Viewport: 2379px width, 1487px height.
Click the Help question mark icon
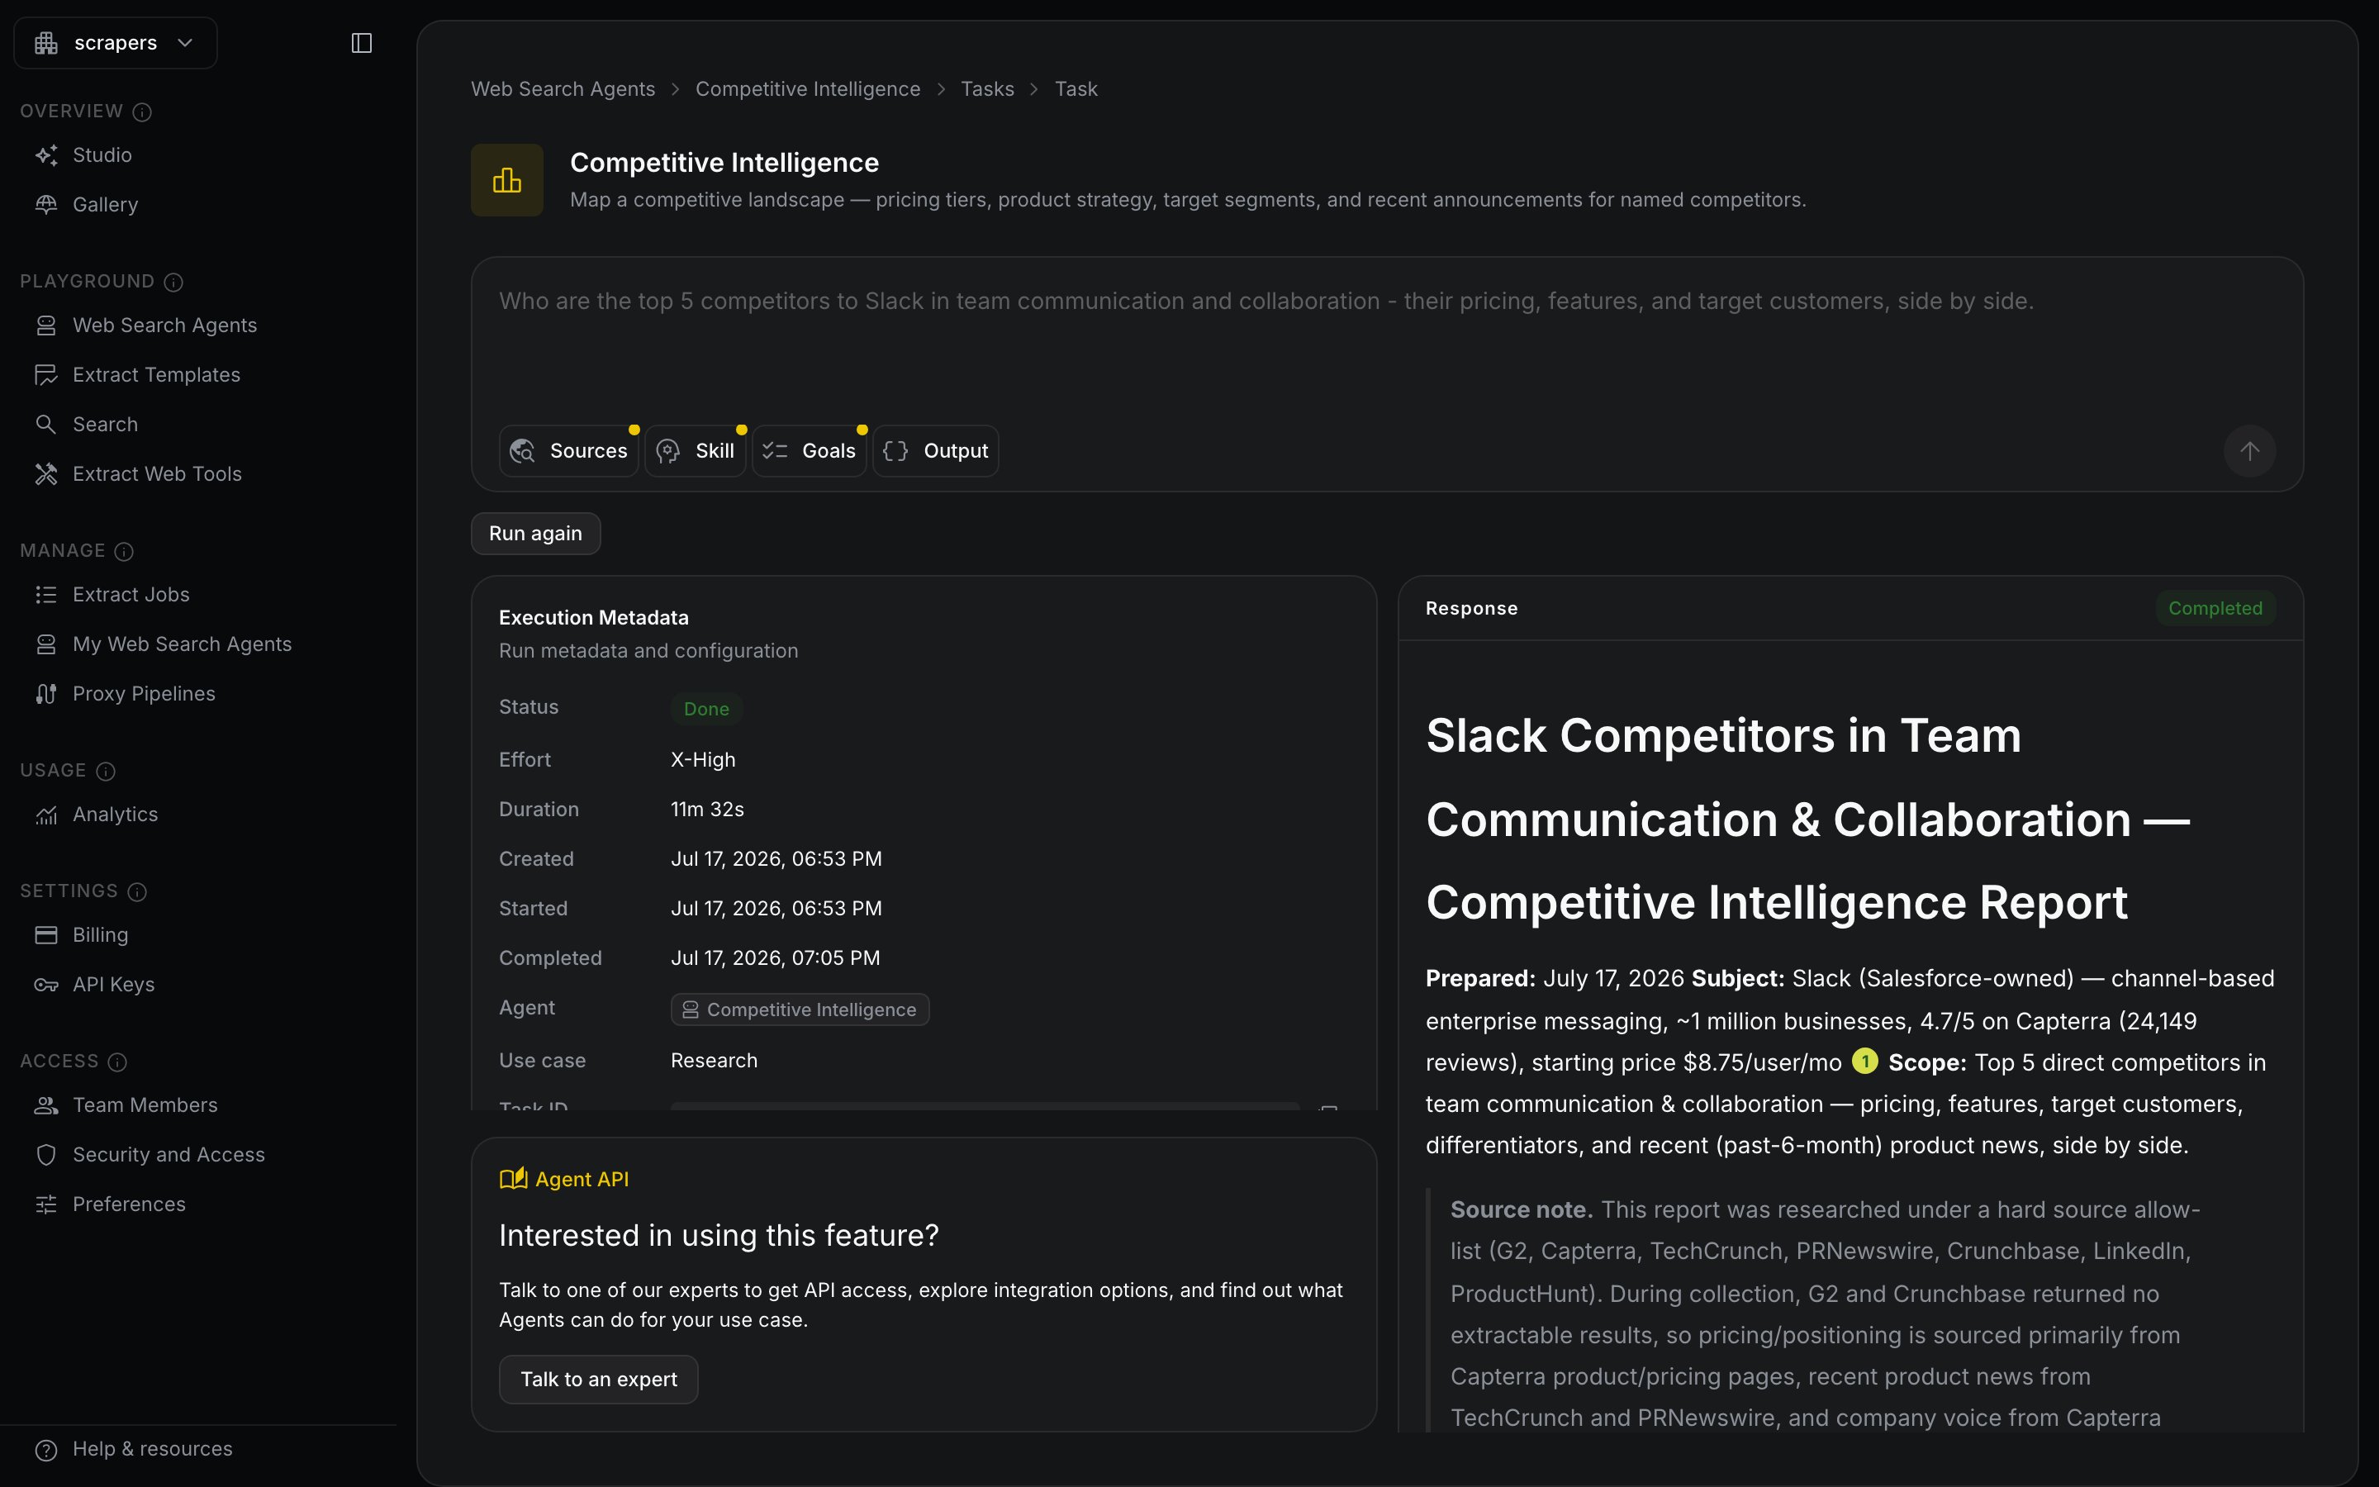46,1450
